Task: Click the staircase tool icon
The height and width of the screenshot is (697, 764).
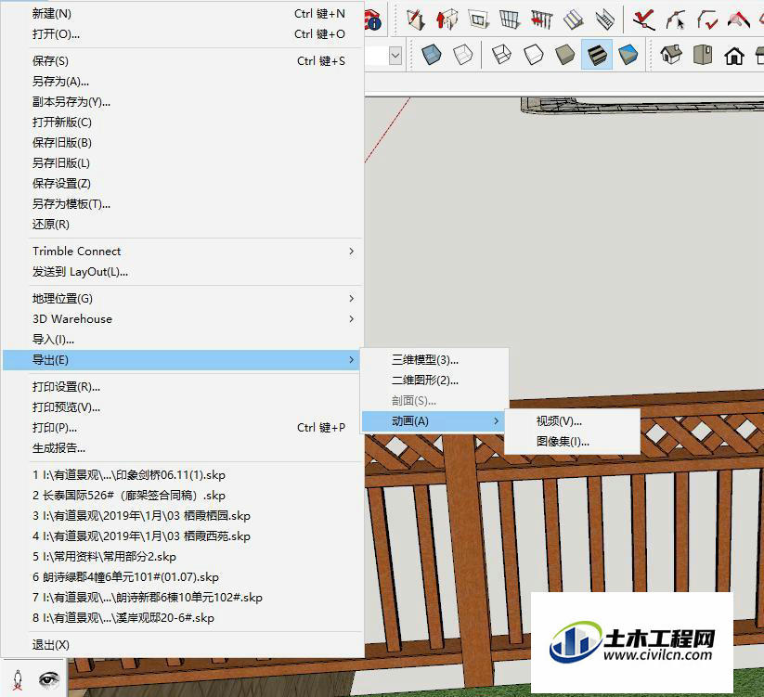Action: (573, 19)
